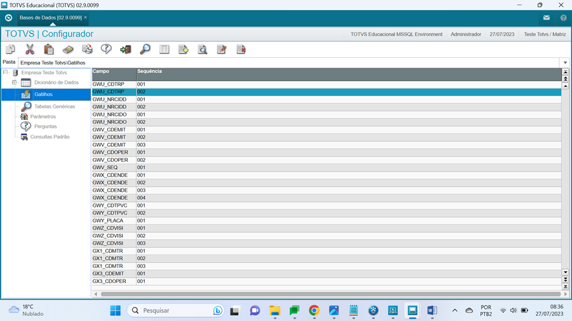Show hidden system tray icons chevron
Viewport: 572px width, 321px height.
coord(455,311)
